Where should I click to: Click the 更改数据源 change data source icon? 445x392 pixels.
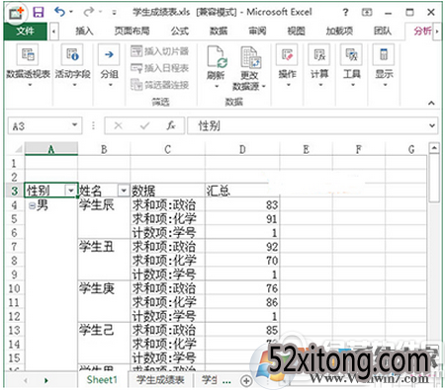(x=250, y=58)
